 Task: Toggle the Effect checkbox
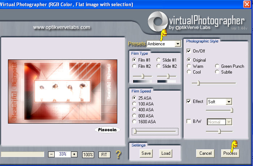[189, 101]
